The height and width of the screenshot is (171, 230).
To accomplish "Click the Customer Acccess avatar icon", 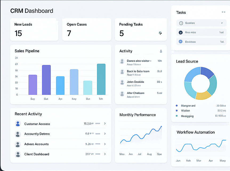I will pyautogui.click(x=18, y=124).
